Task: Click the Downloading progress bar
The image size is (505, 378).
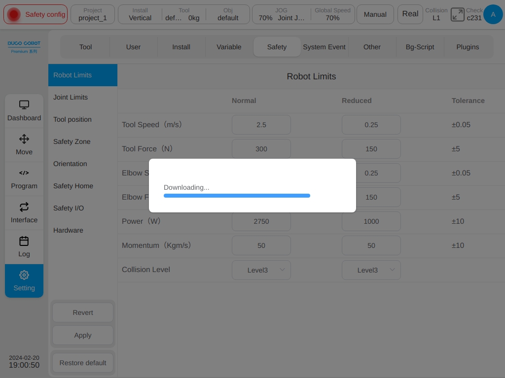Action: click(x=237, y=196)
